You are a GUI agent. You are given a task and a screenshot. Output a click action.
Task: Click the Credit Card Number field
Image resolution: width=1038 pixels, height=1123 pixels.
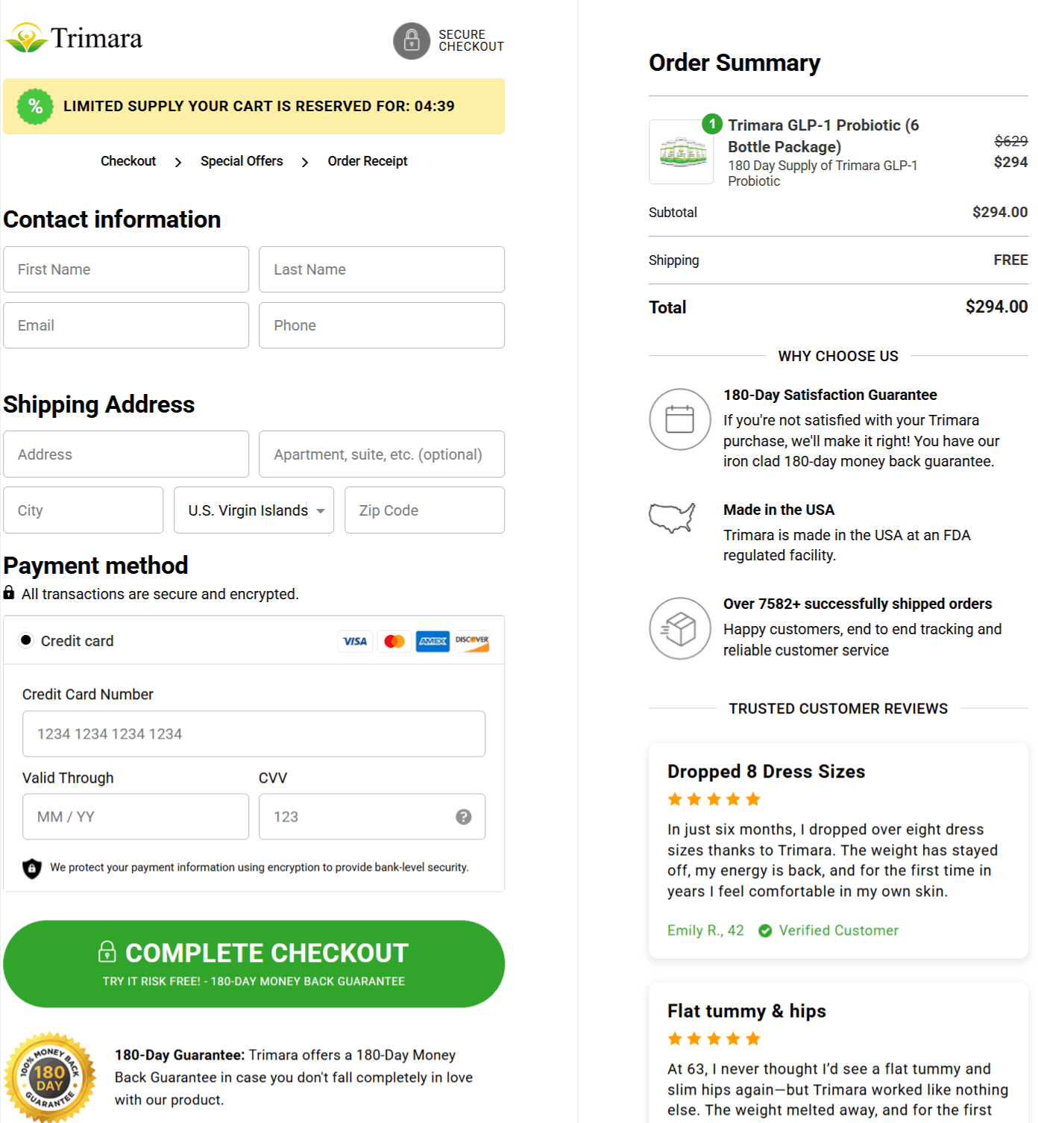click(x=254, y=733)
